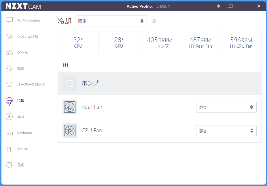267x186 pixels.
Task: Go to PC Monitoring section
Action: (29, 20)
